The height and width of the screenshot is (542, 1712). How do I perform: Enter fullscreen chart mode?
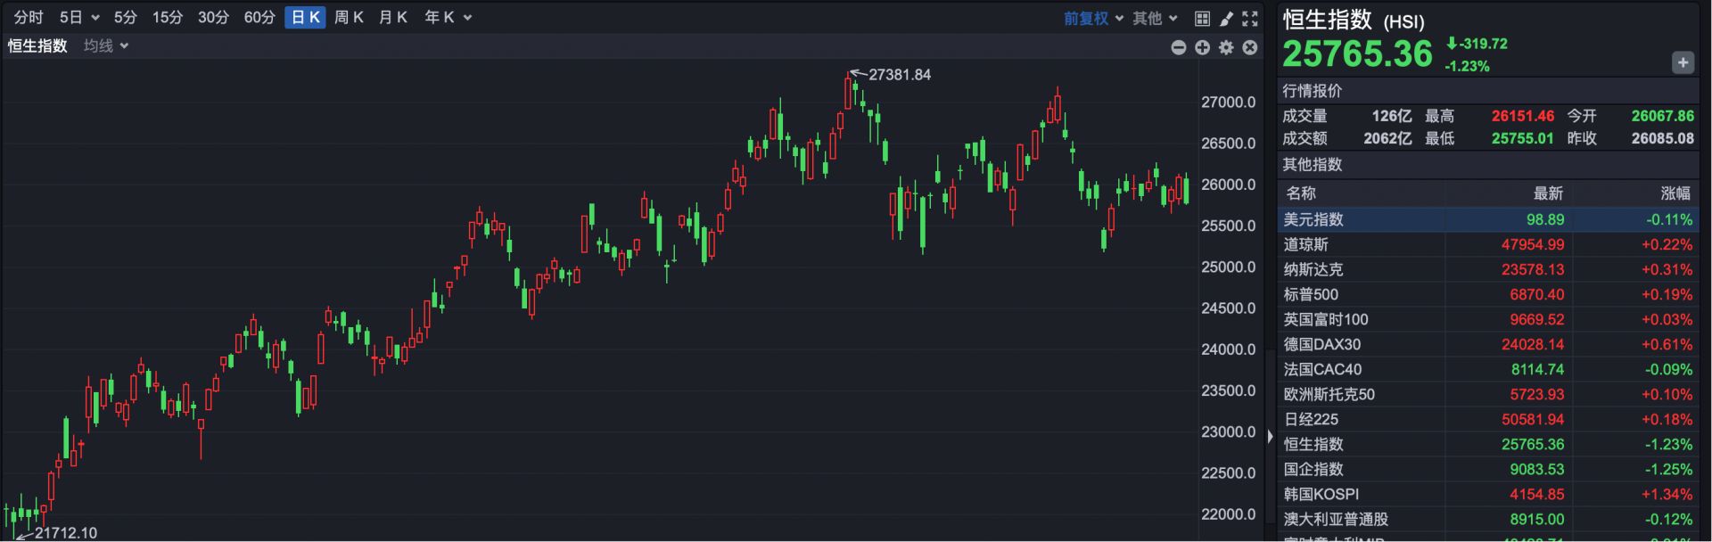[x=1250, y=18]
